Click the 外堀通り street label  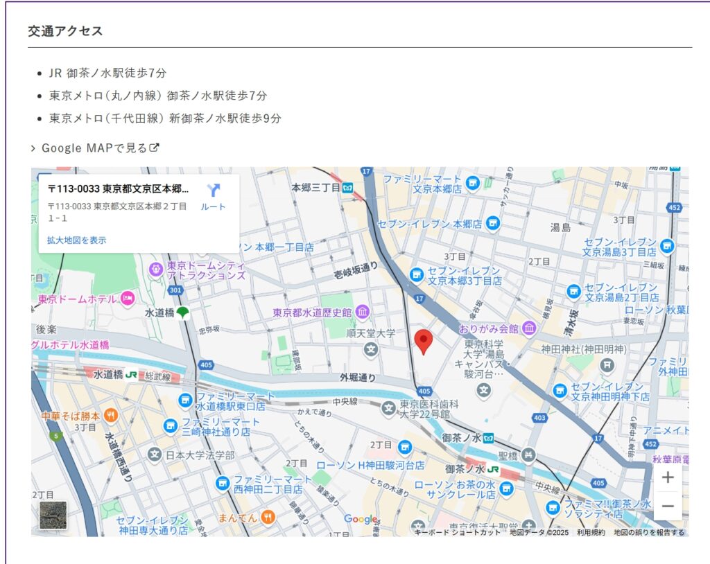(358, 377)
